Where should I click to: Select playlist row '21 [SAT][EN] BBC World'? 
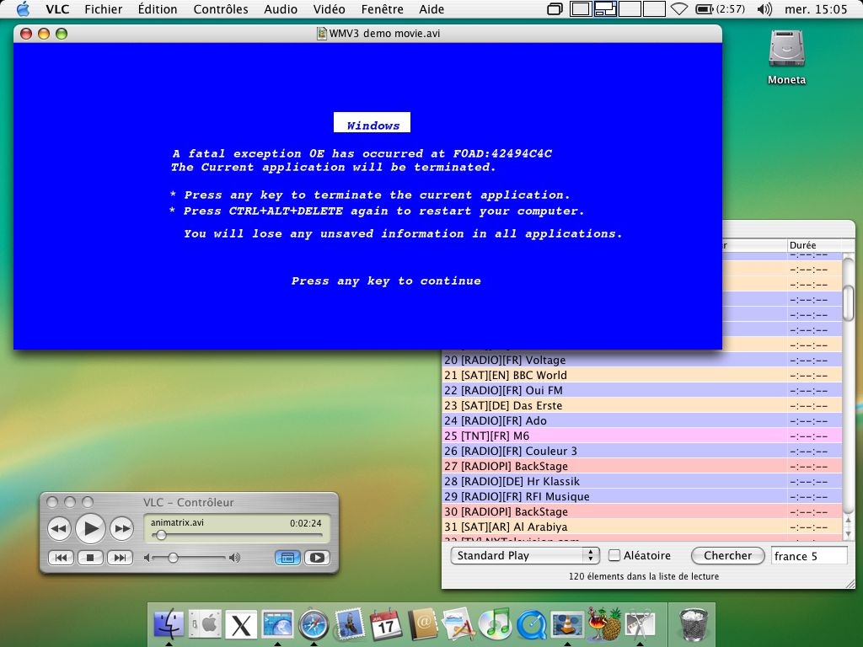point(641,375)
